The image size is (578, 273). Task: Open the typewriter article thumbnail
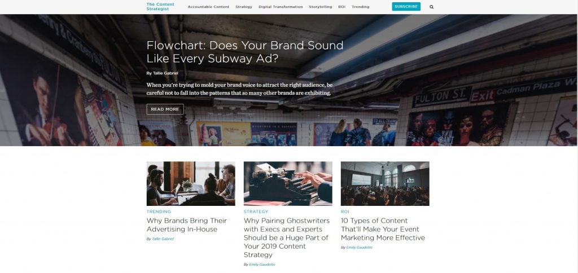288,183
